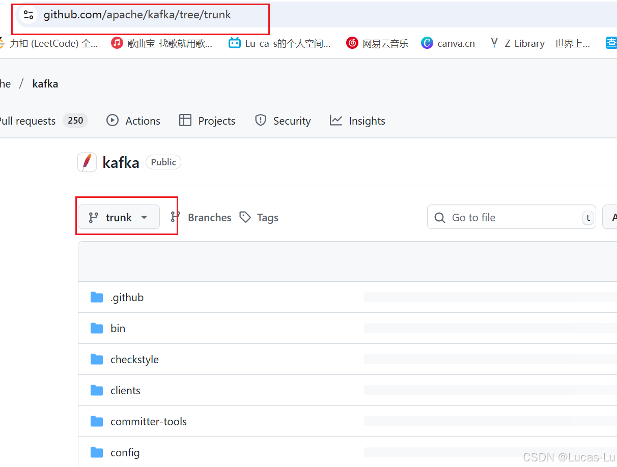
Task: Click the bin folder icon
Action: click(97, 328)
